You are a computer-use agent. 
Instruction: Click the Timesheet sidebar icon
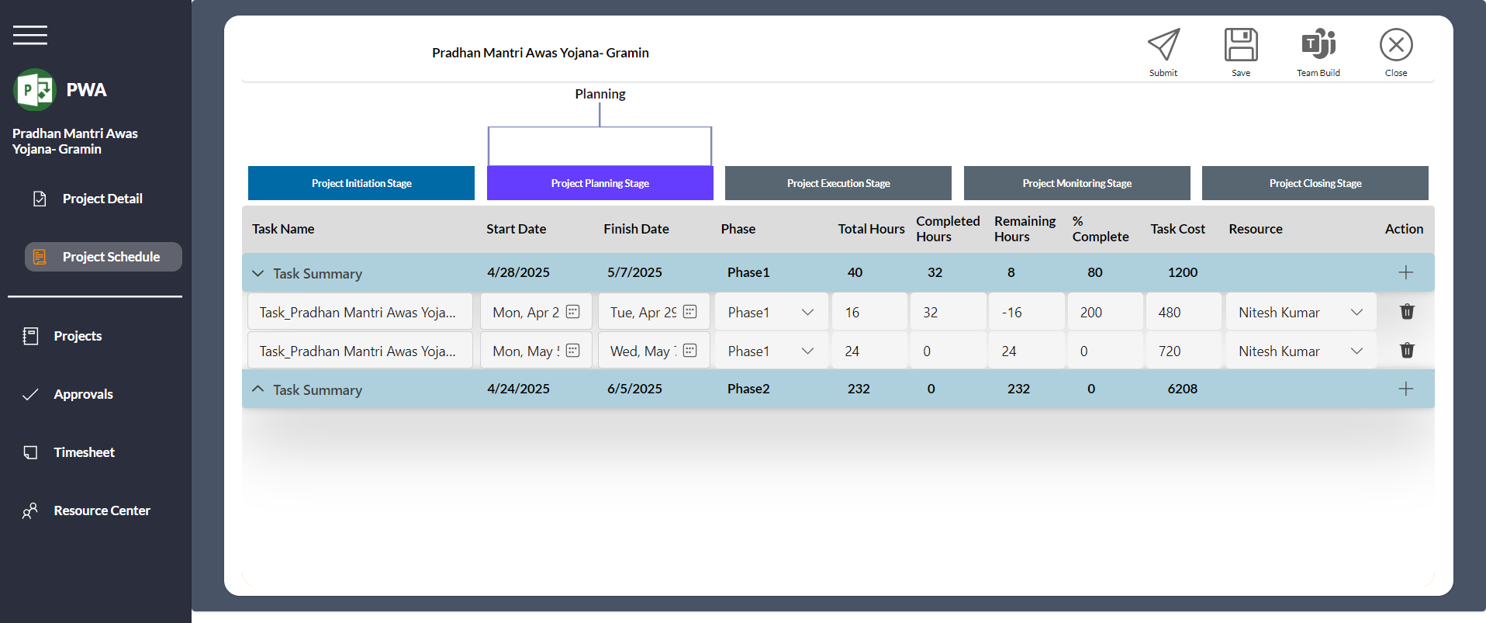click(30, 452)
